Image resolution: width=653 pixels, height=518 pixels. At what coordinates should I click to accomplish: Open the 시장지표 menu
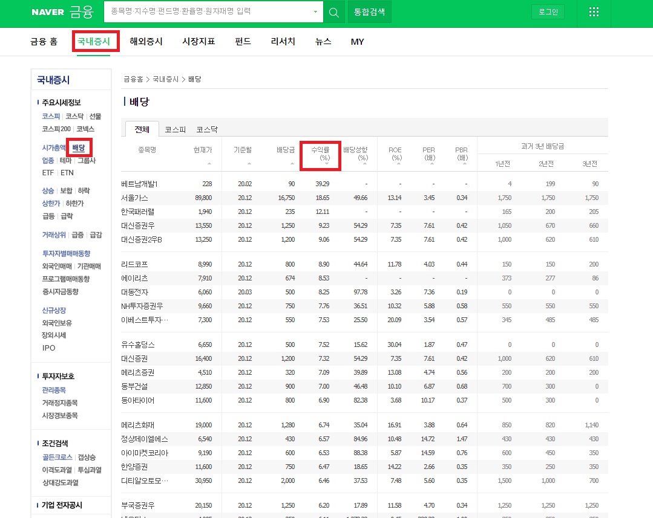point(199,41)
